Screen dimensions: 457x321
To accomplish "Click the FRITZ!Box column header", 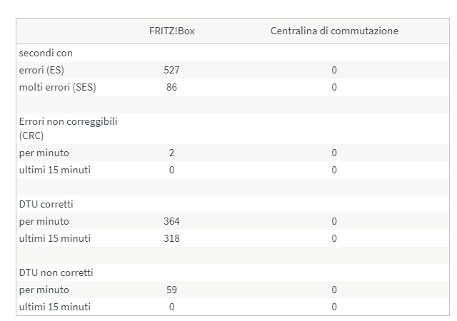I will pos(171,31).
